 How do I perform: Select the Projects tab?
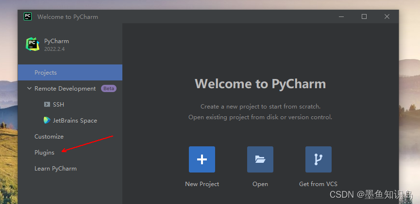point(70,73)
